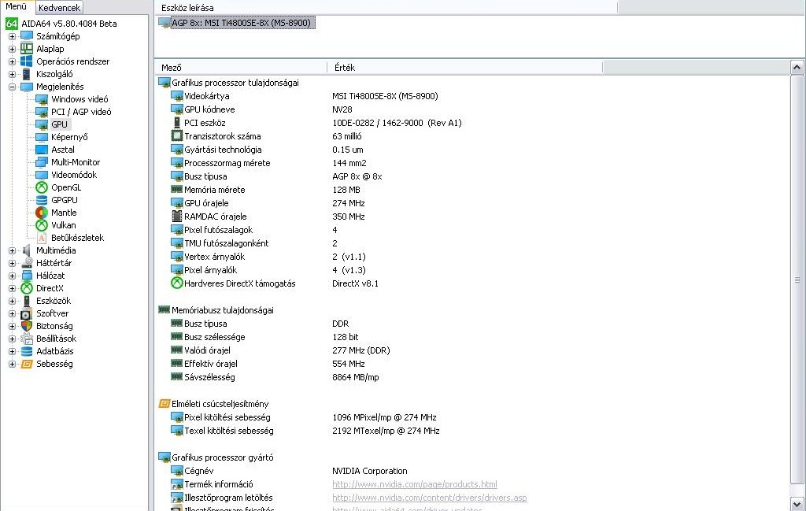Select Windows videó in tree
This screenshot has height=511, width=806.
[79, 99]
